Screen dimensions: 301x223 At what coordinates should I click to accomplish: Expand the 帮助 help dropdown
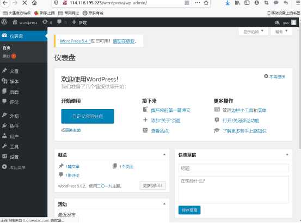click(x=281, y=32)
